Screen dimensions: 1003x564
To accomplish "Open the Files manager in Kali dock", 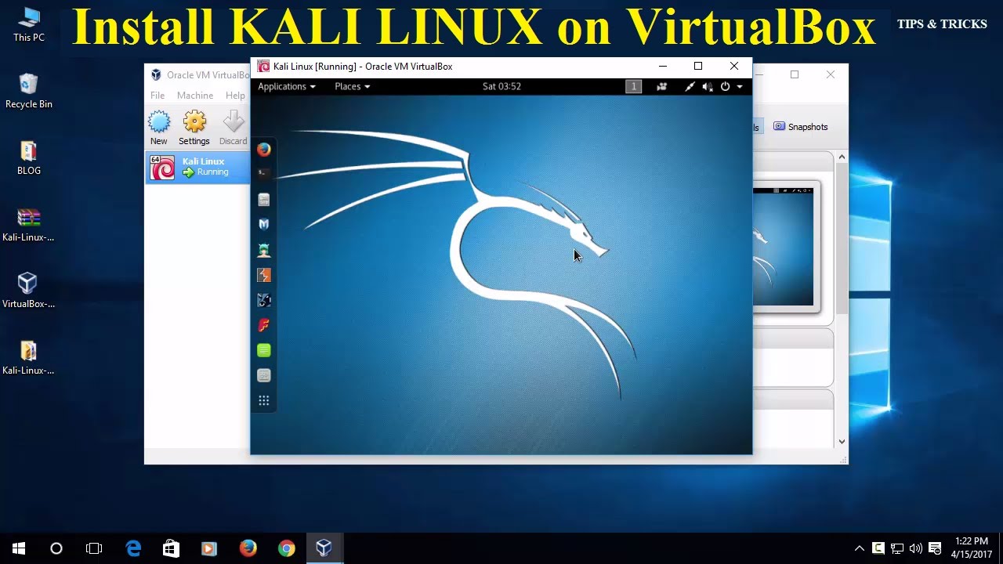I will click(264, 199).
